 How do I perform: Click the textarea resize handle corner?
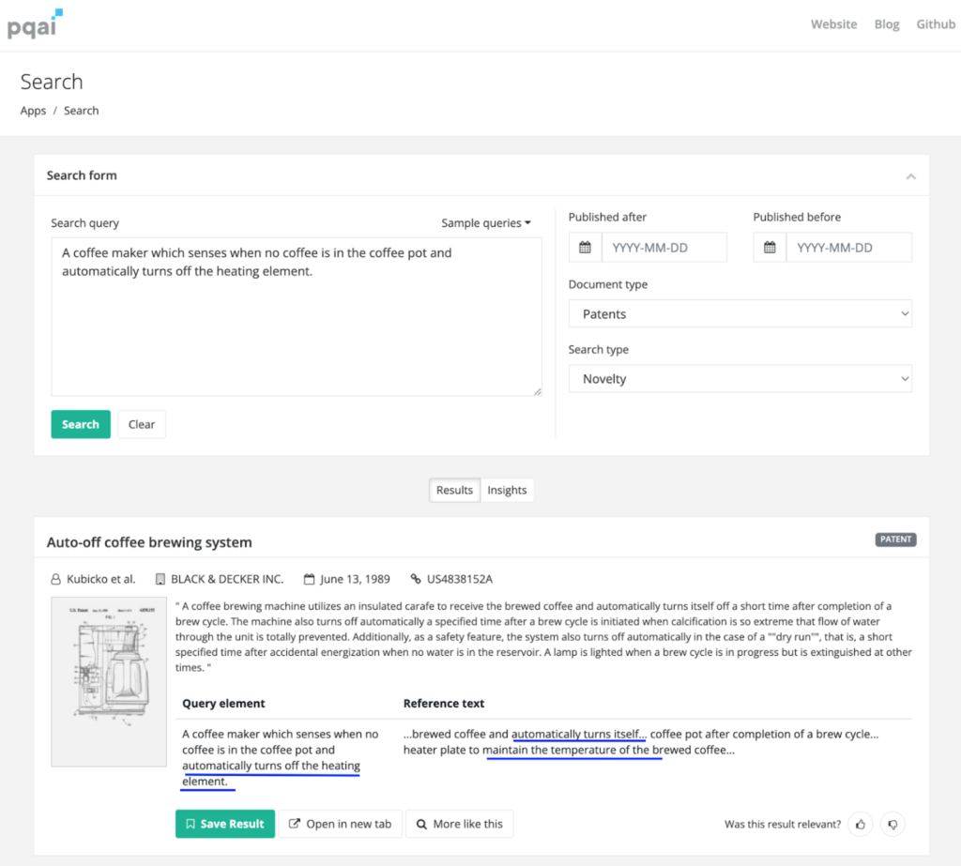point(537,391)
